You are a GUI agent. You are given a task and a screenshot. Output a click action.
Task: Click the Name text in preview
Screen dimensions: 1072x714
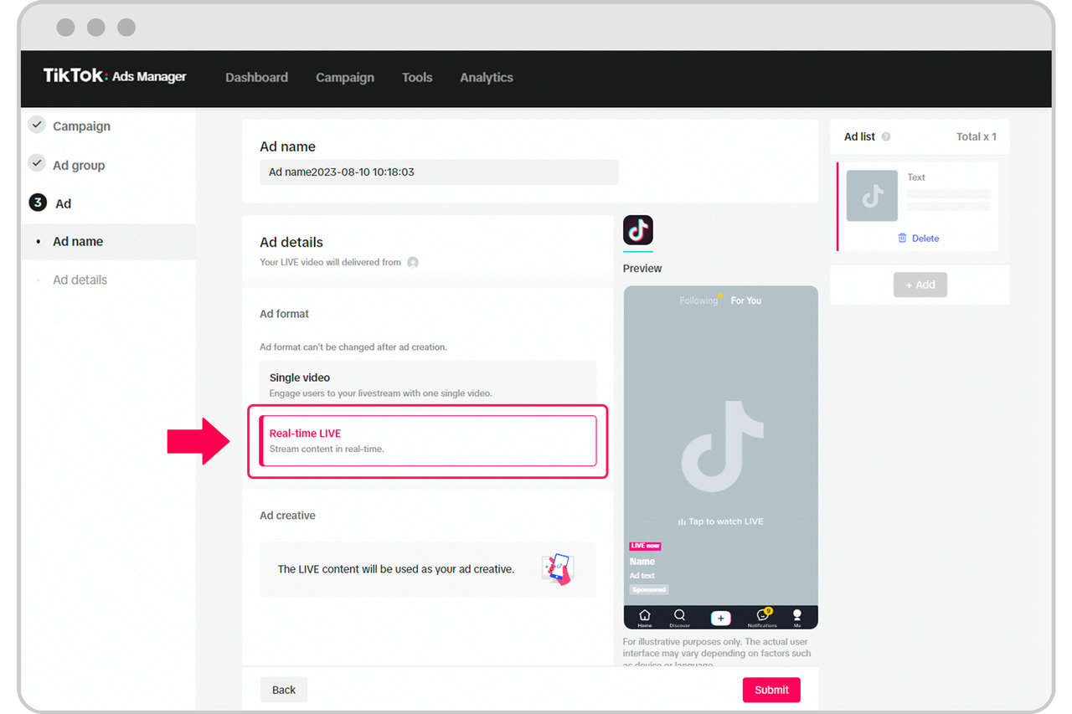coord(642,562)
